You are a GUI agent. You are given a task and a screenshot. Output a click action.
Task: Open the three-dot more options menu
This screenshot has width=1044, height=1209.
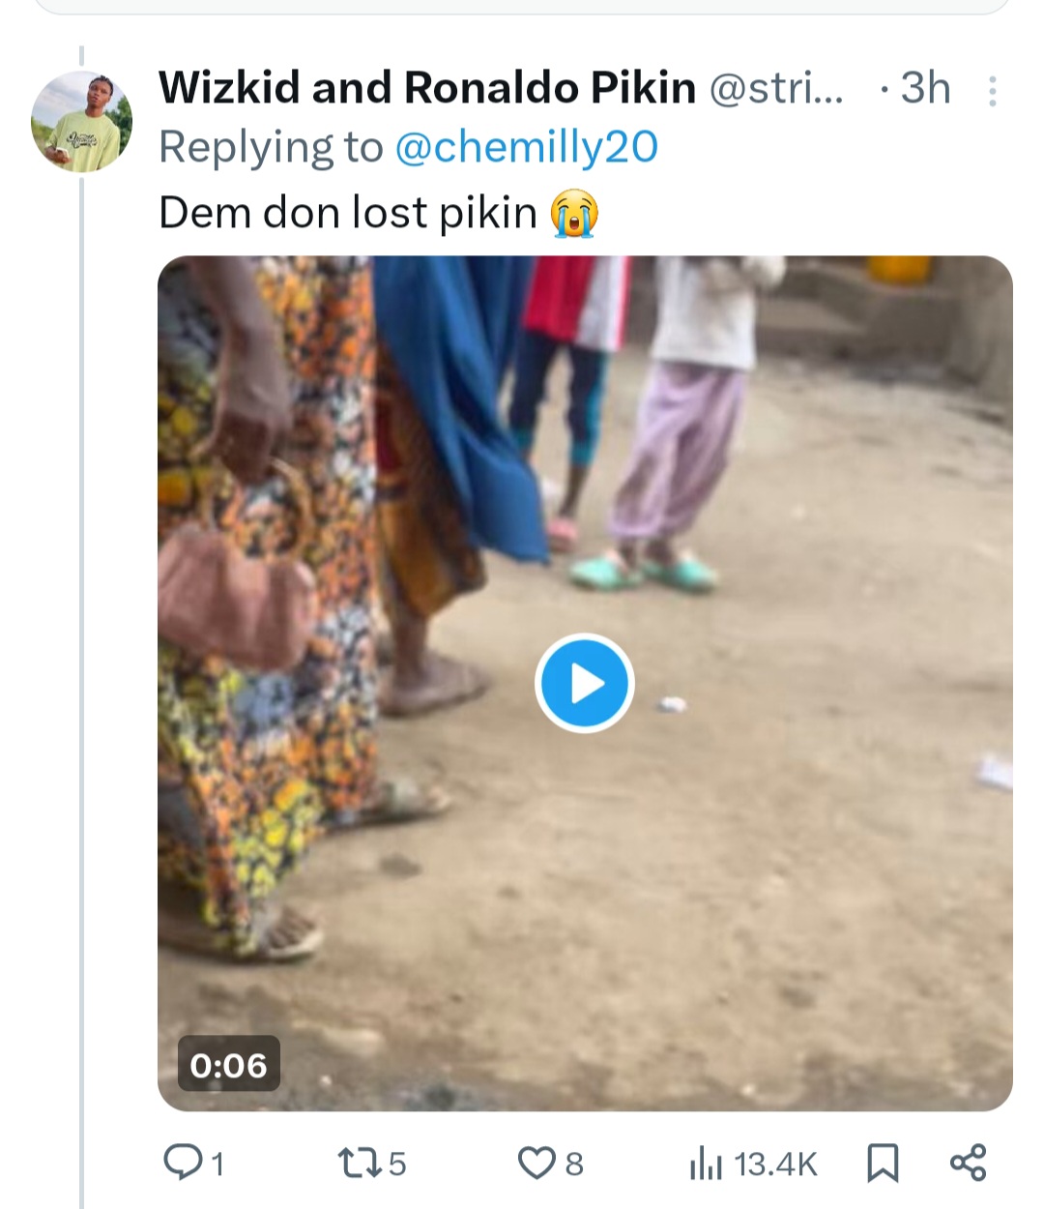pyautogui.click(x=992, y=91)
